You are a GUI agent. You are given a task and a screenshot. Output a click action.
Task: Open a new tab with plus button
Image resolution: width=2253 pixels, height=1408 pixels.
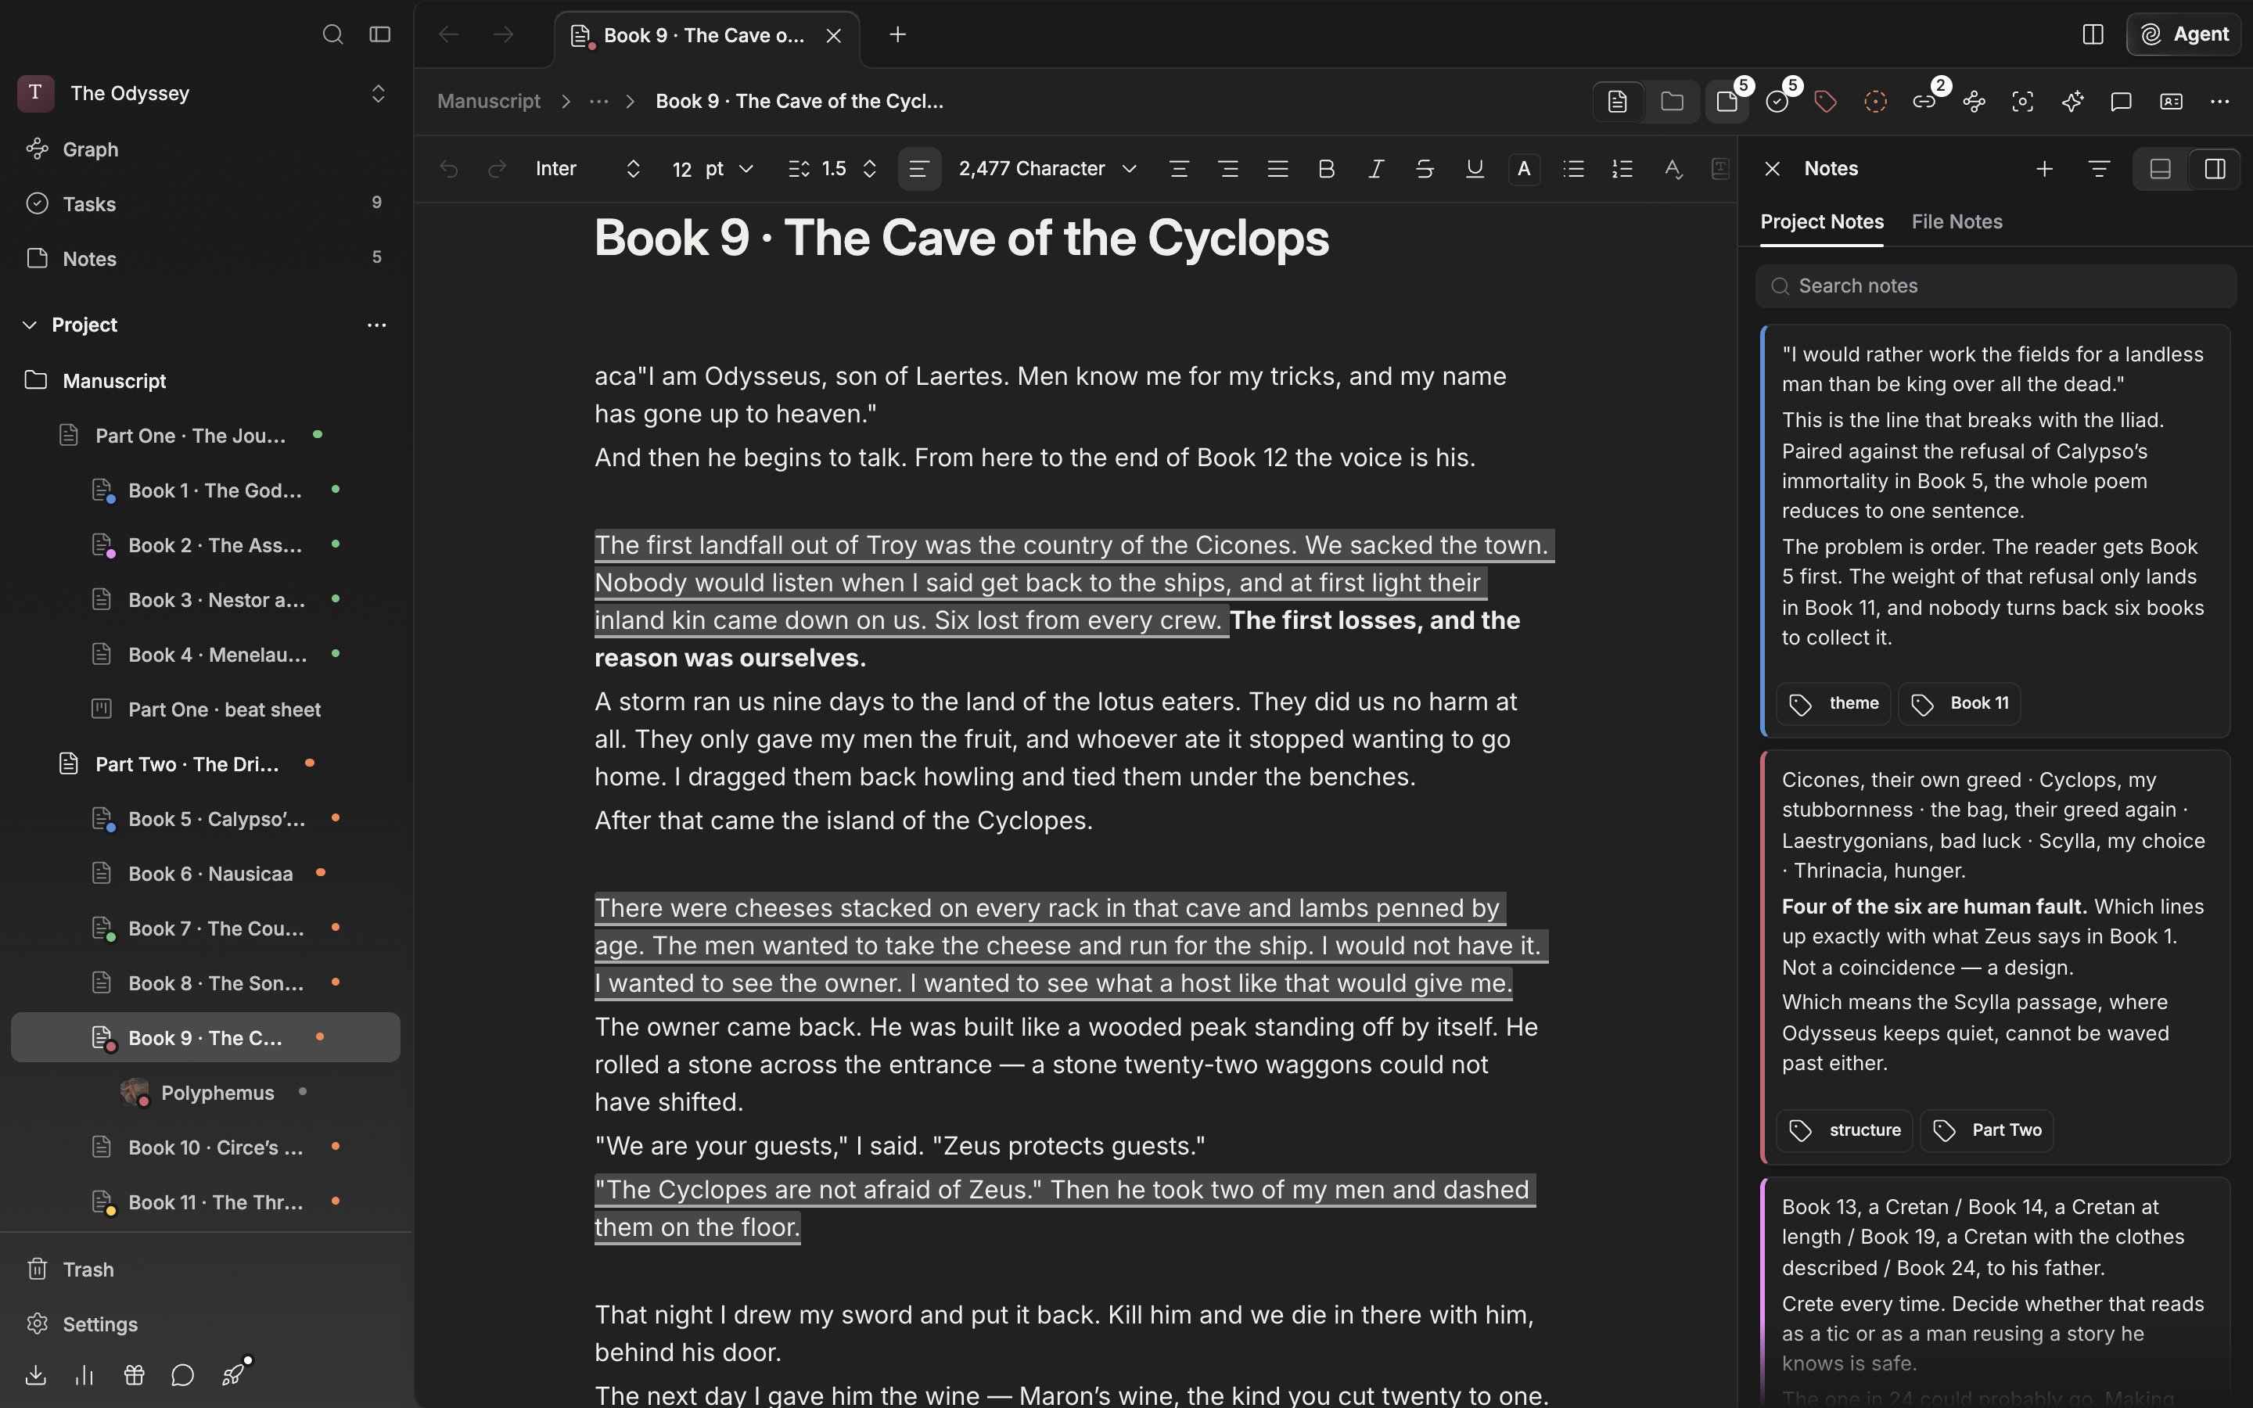click(897, 34)
